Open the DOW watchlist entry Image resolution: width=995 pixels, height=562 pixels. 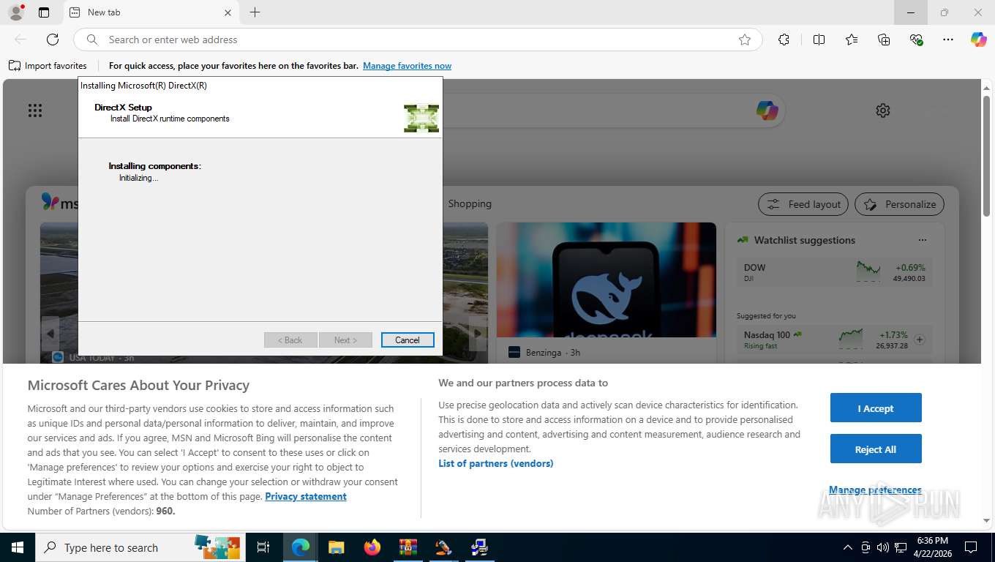point(834,272)
